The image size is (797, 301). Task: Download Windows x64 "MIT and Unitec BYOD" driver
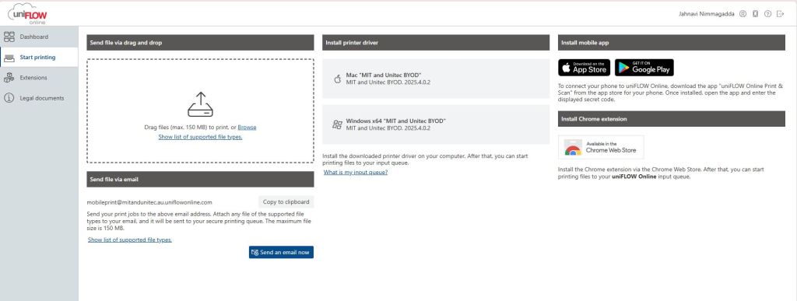click(x=436, y=124)
